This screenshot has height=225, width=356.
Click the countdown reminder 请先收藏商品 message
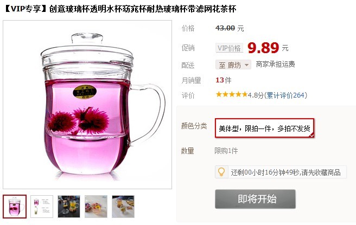285,172
